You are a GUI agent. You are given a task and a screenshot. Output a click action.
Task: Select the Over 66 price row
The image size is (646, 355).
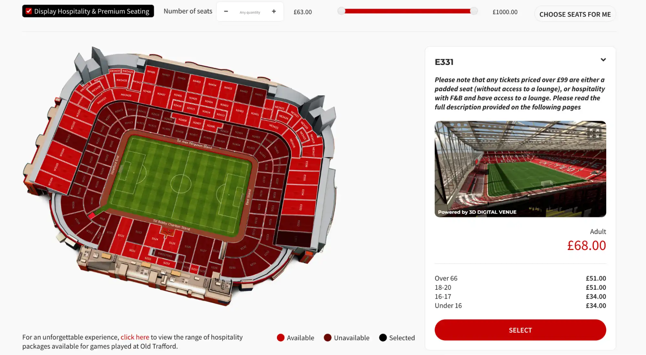pos(520,278)
